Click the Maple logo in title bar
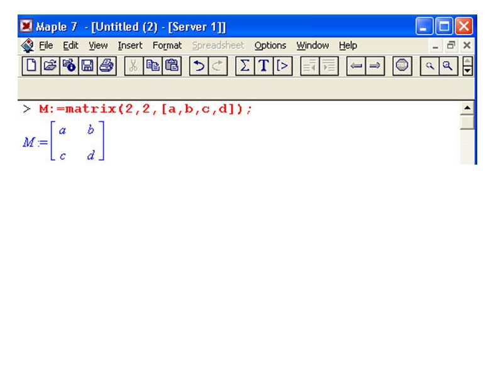Viewport: 503px width, 377px height. click(26, 26)
